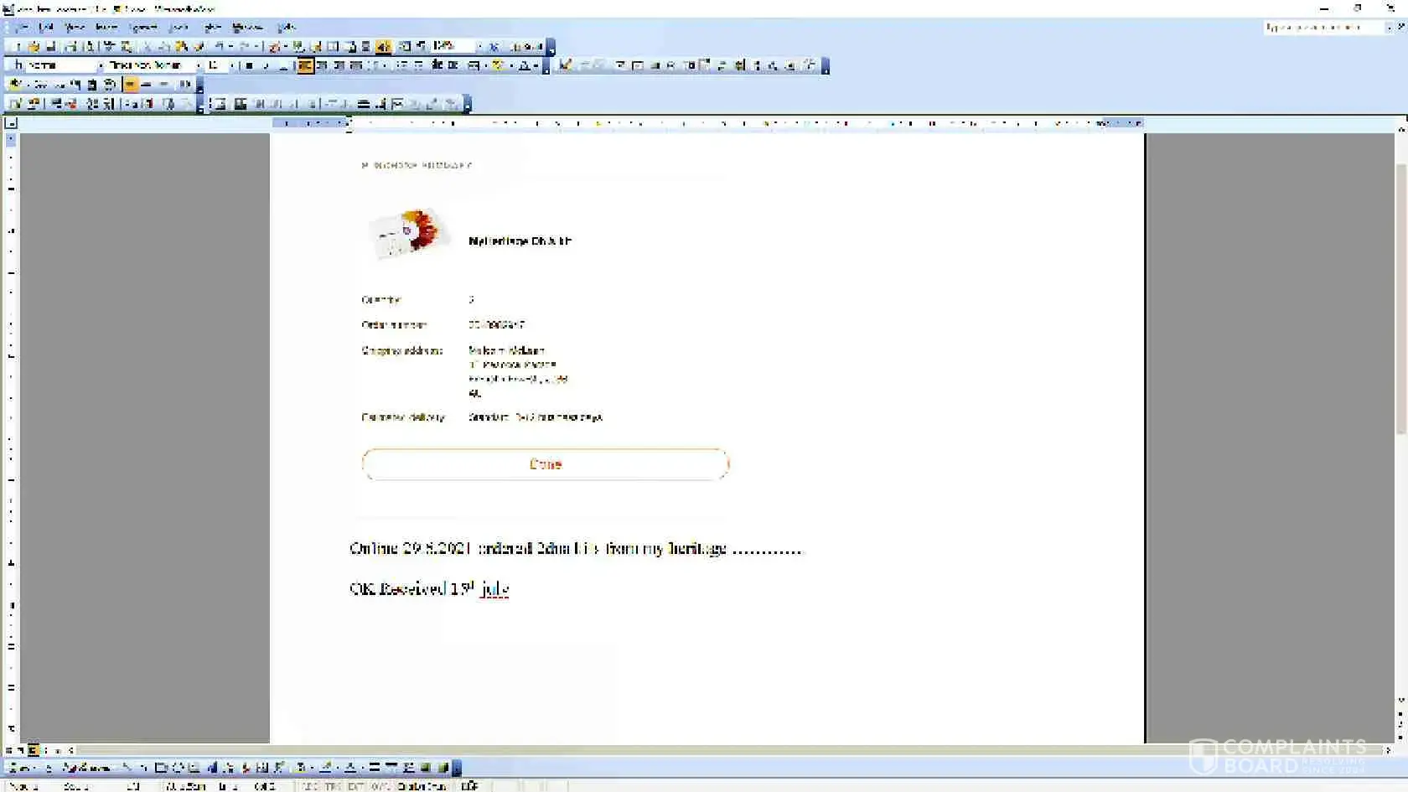Click the Open file toolbar icon
The image size is (1408, 792).
click(x=34, y=46)
